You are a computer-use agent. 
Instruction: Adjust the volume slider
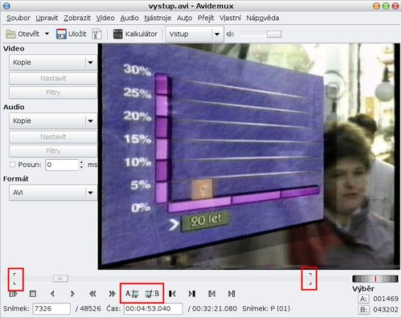click(x=274, y=34)
